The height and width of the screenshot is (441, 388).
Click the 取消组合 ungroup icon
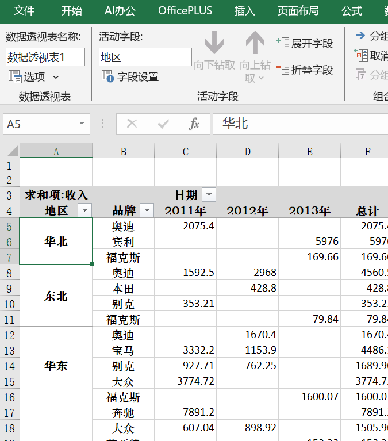(x=361, y=55)
